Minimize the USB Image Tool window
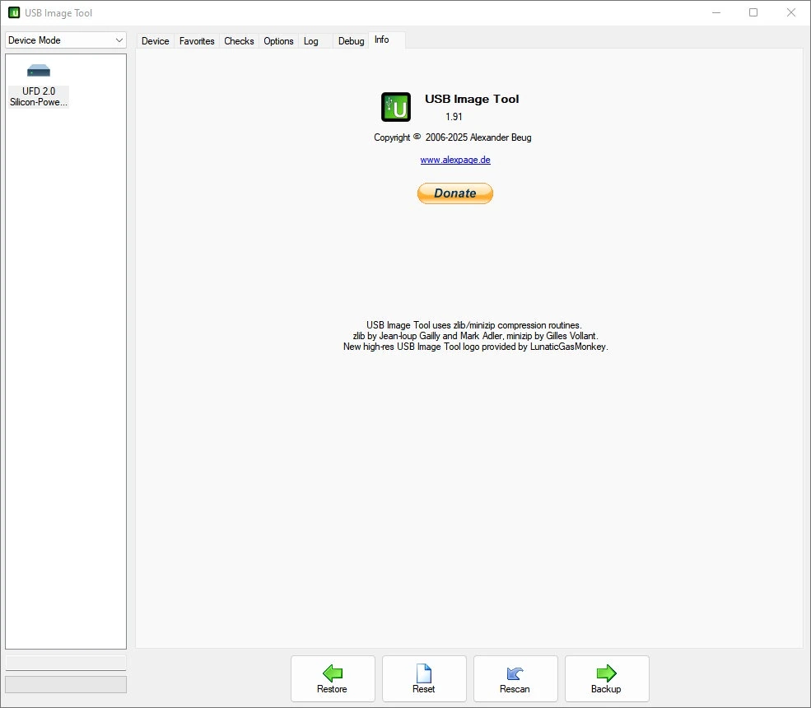 click(716, 12)
